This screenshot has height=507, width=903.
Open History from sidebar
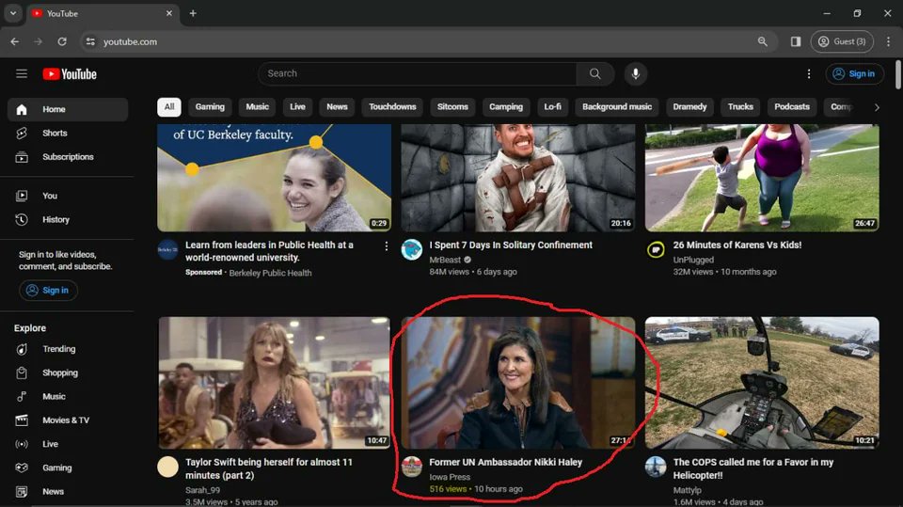coord(68,219)
